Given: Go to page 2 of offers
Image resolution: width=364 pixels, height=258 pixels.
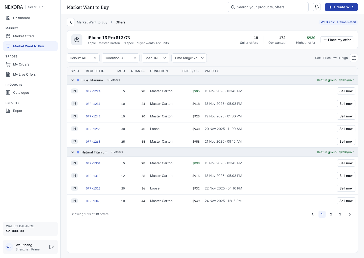Looking at the screenshot, I should 331,214.
